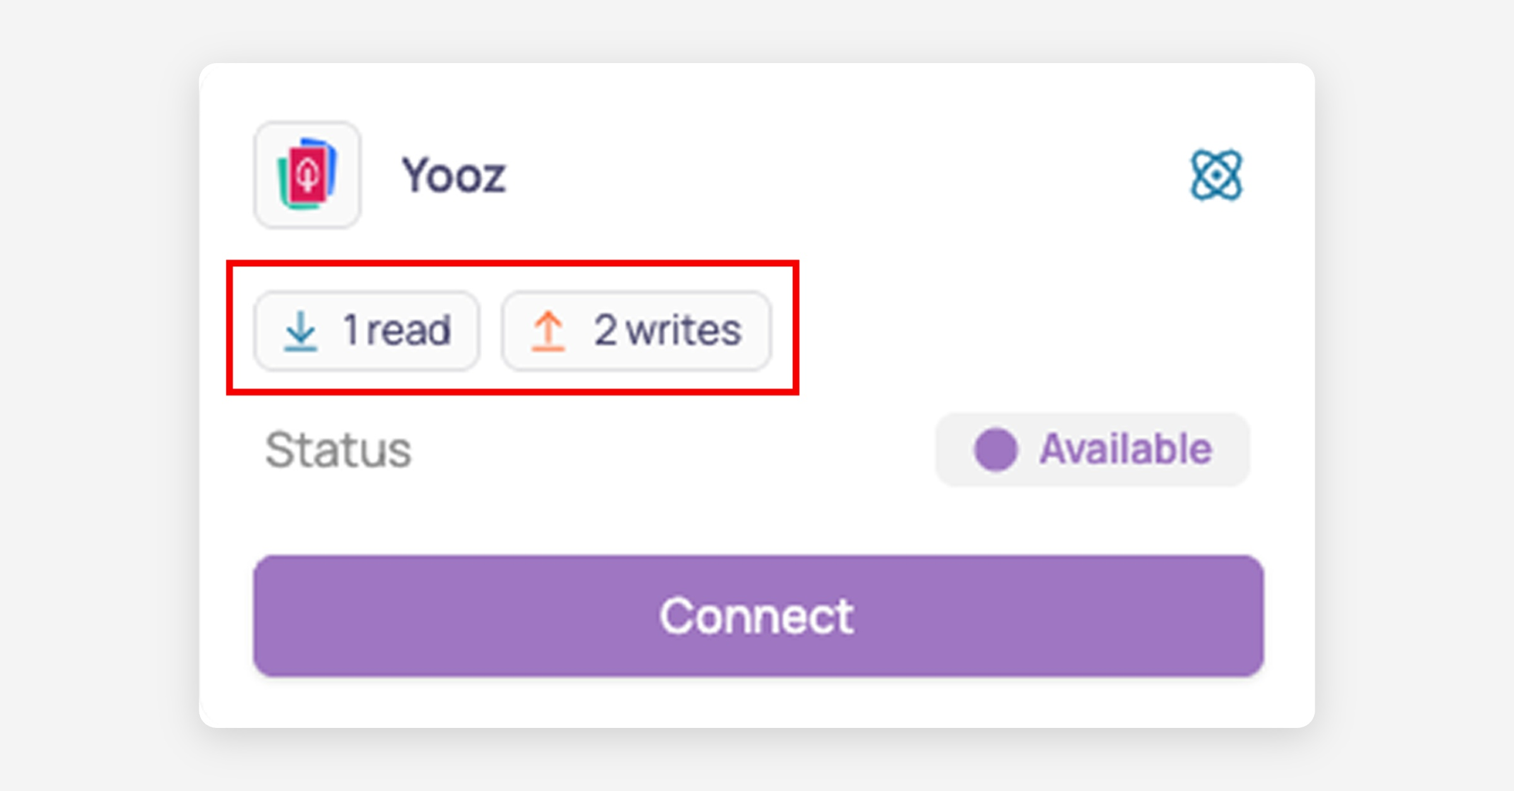
Task: Click the Connect label on the purple button
Action: click(756, 616)
